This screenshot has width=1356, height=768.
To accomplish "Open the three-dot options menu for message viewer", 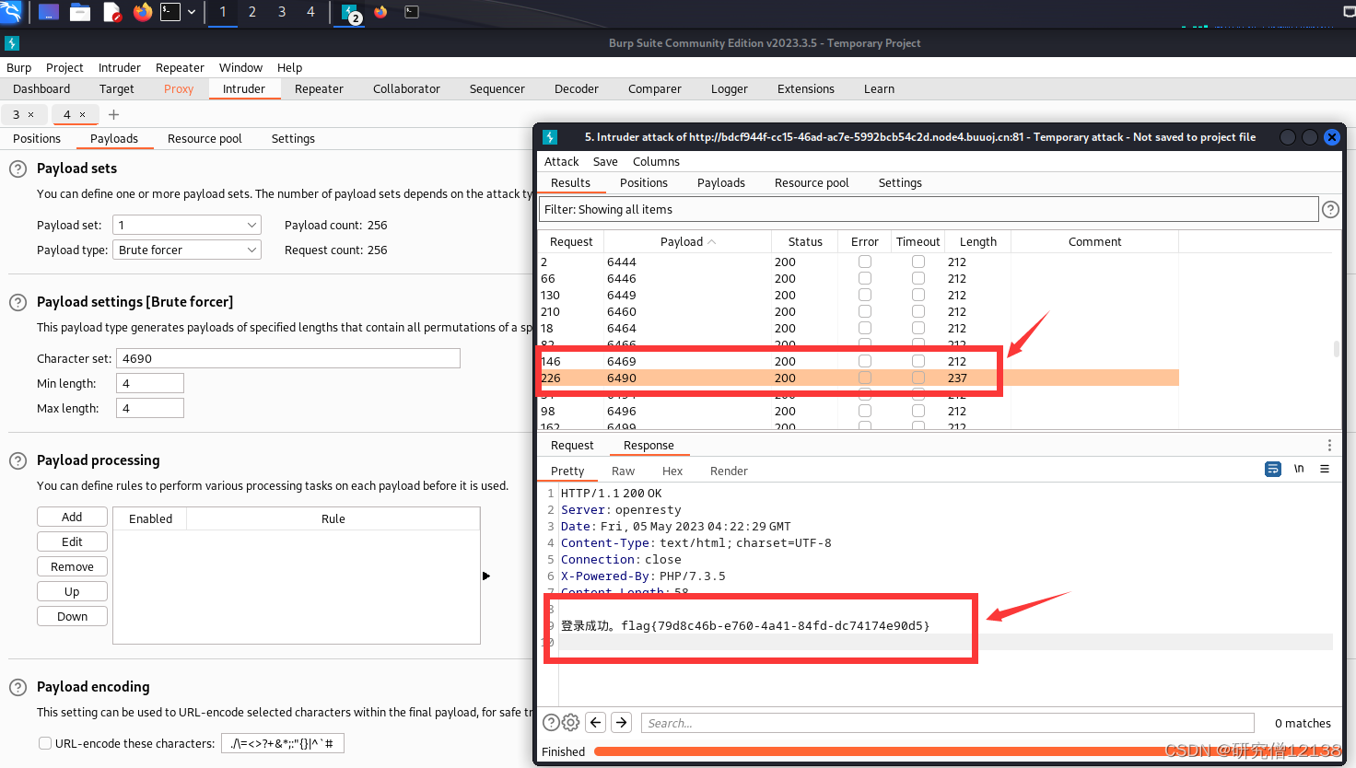I will tap(1329, 445).
